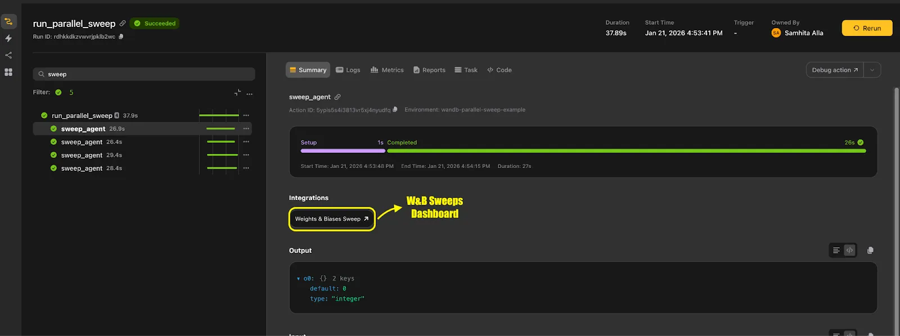Open the Weights & Biases Sweep link

332,219
